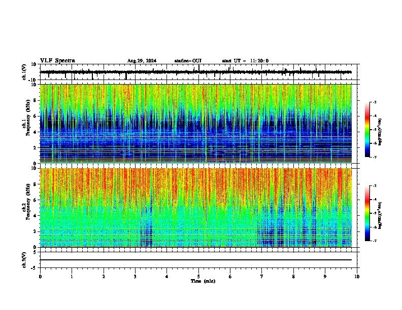Image resolution: width=402 pixels, height=310 pixels.
Task: Click the ch.1 "Frequency (kHz)" axis label
Action: coord(28,118)
